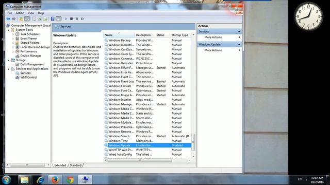Select the Windows Event Log service row
This screenshot has width=330, height=185.
[x=147, y=81]
